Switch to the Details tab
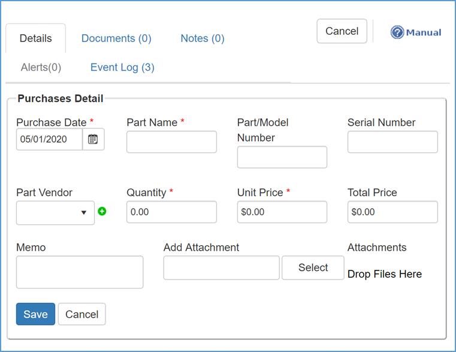Screen dimensions: 456x352 [x=35, y=38]
